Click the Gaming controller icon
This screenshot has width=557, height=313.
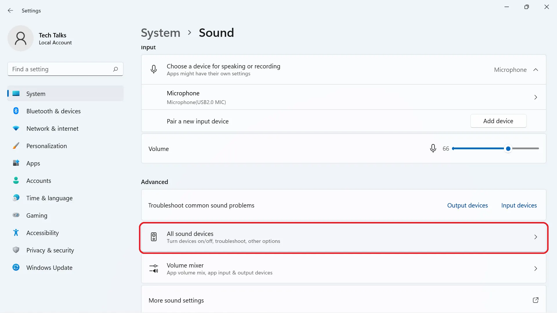[16, 215]
